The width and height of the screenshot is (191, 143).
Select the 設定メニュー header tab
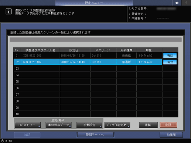click(x=94, y=3)
